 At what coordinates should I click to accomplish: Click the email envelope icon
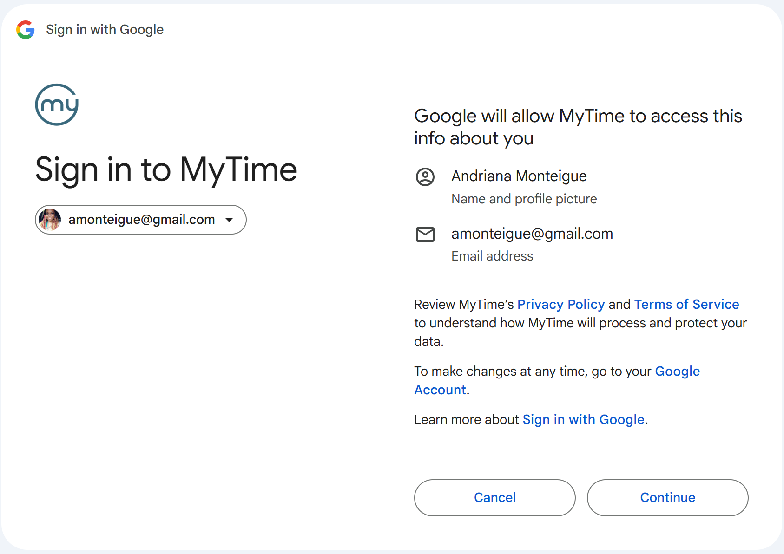pyautogui.click(x=425, y=235)
